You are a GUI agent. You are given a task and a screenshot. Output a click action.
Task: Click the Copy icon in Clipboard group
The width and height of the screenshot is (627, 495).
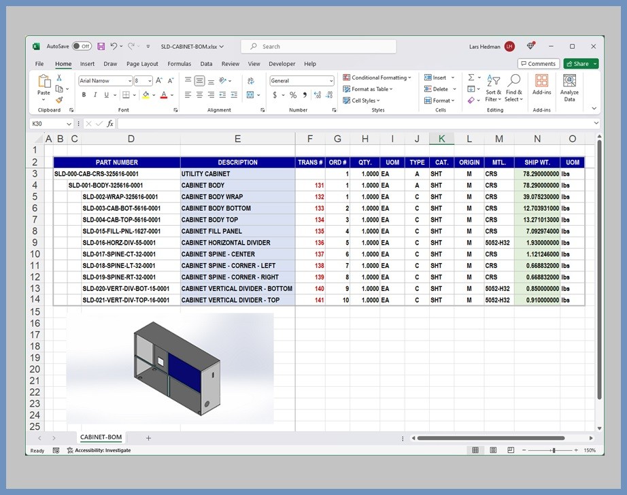point(59,89)
